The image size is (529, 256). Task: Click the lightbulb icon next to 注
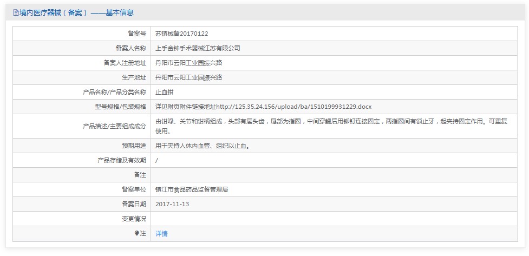tap(136, 233)
